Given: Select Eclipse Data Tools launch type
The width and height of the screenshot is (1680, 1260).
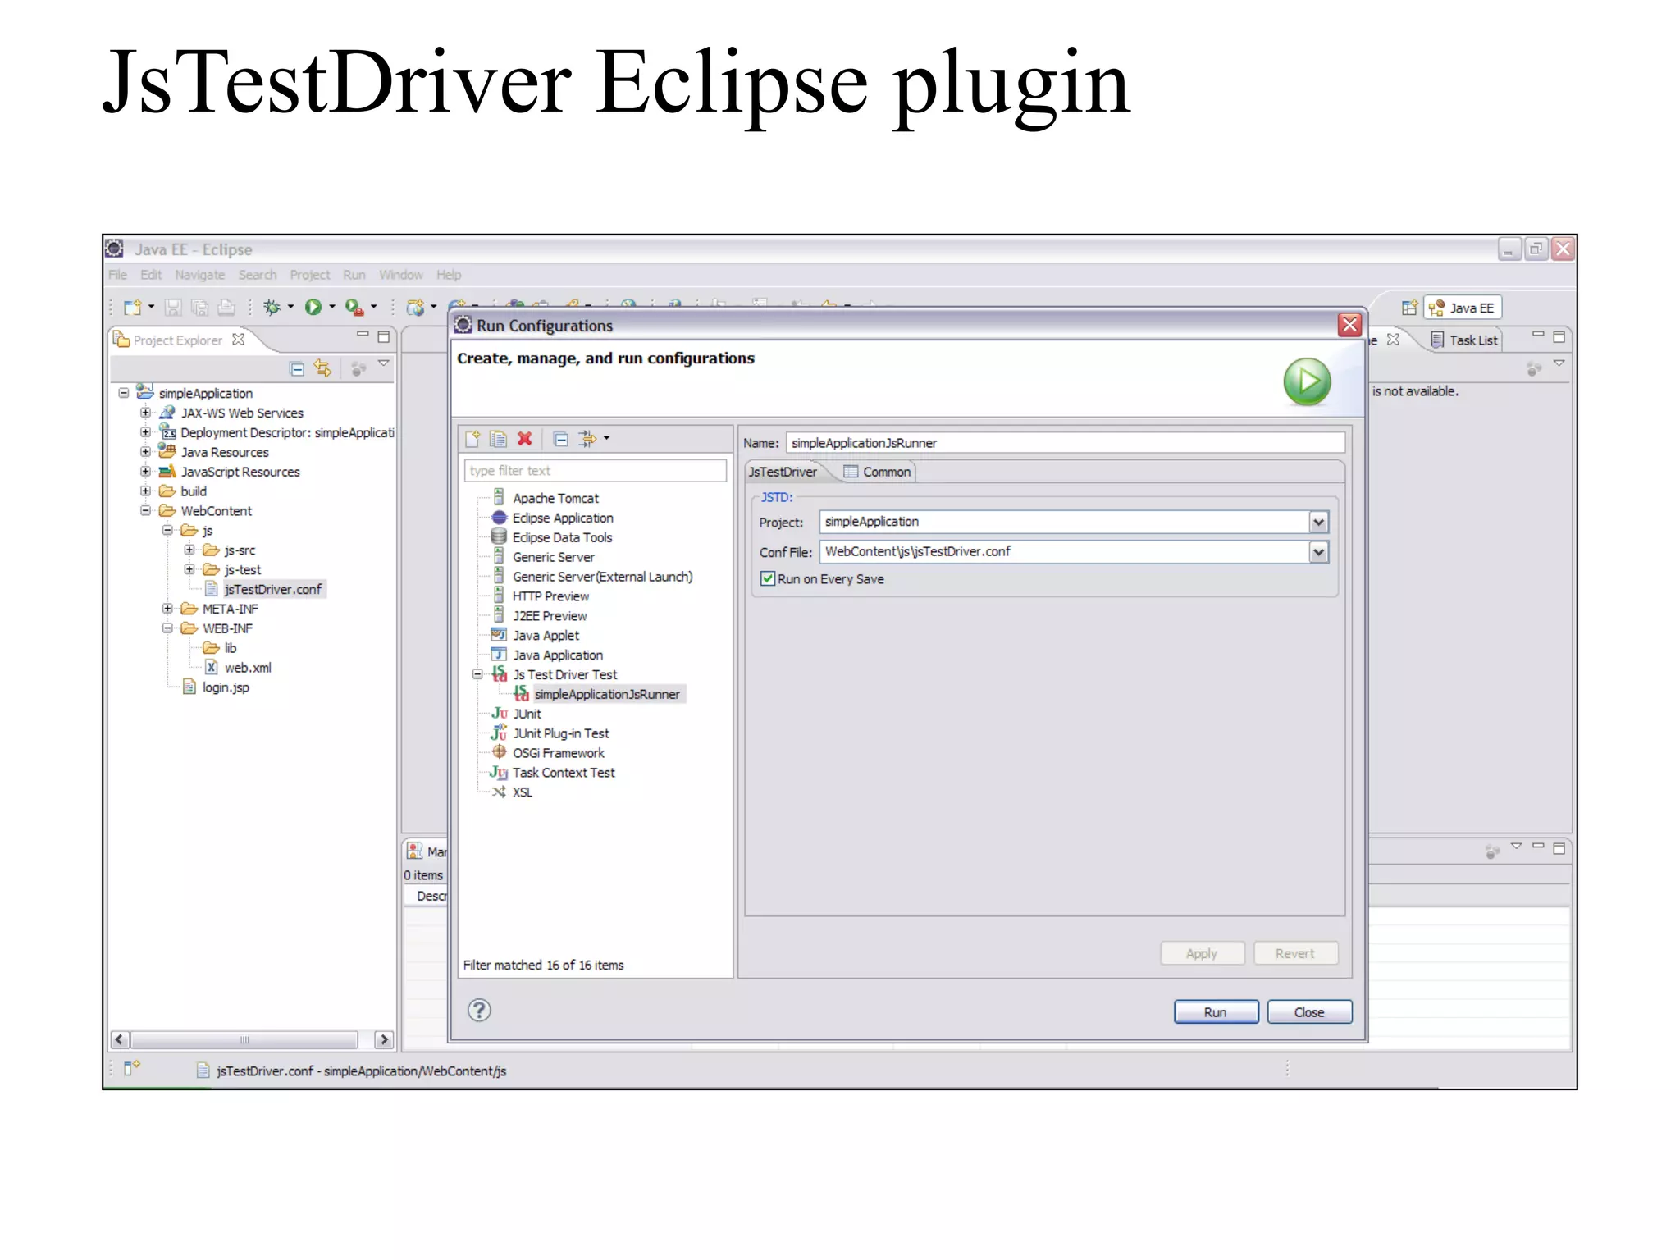Looking at the screenshot, I should (562, 537).
